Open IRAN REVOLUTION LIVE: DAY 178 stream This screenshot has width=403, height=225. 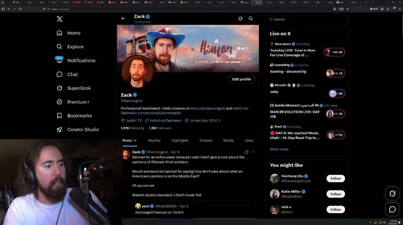(295, 114)
